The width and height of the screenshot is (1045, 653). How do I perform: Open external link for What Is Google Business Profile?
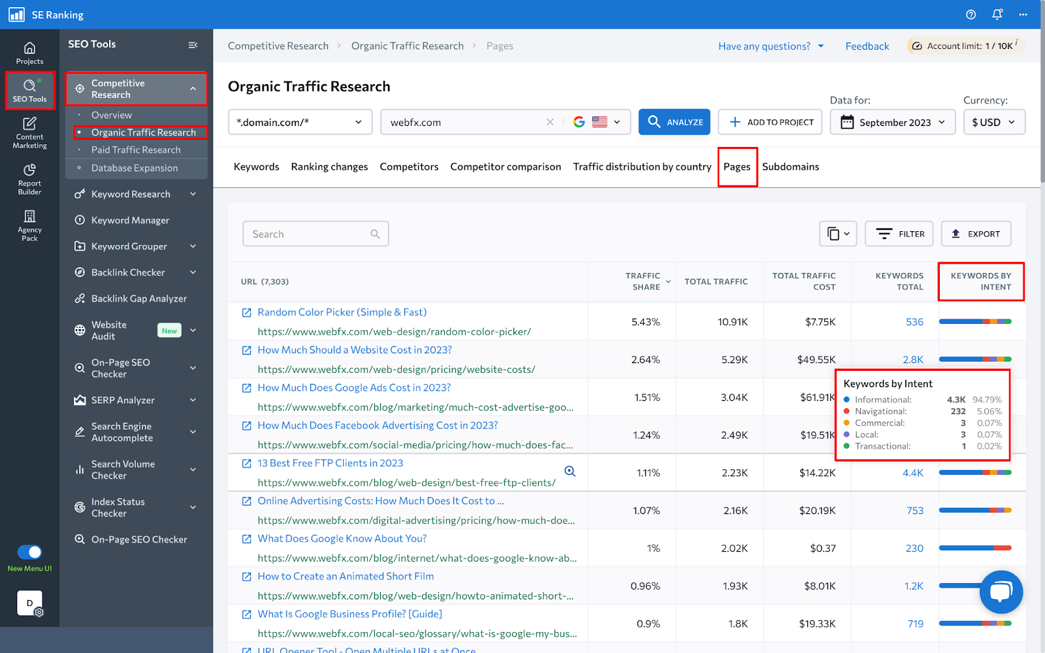[247, 614]
